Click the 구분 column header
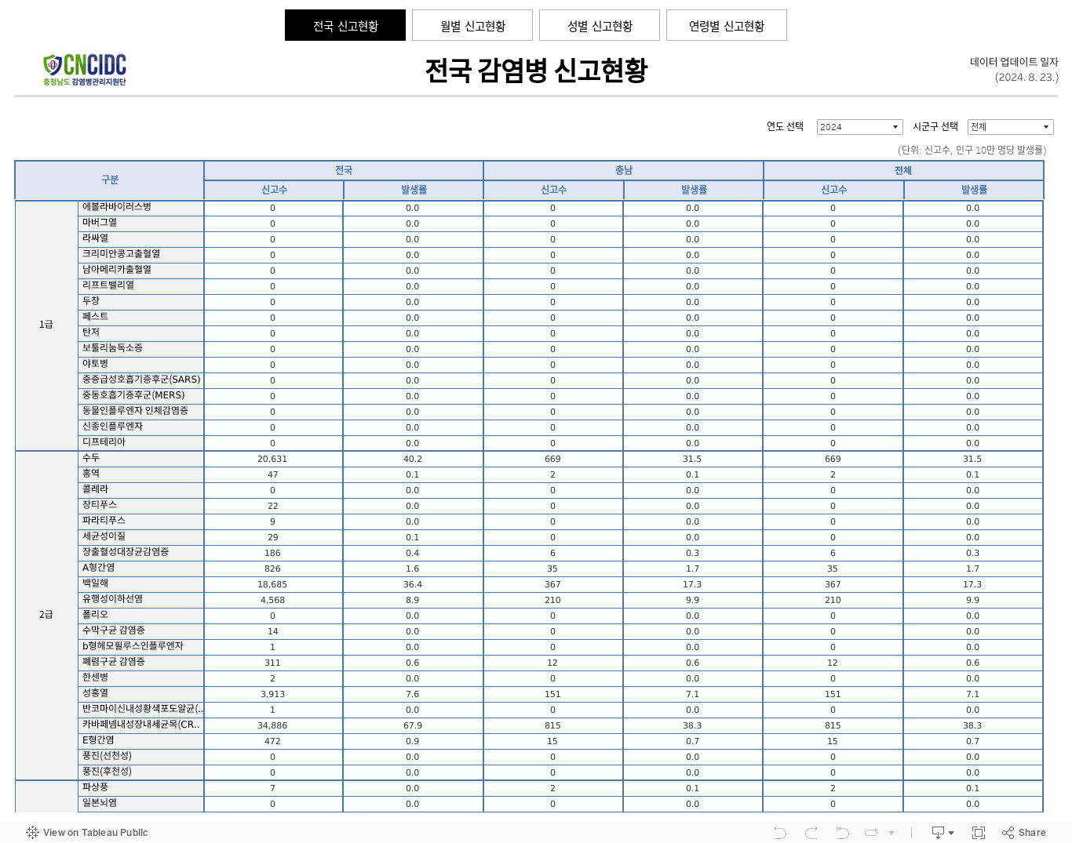This screenshot has height=843, width=1072. point(109,180)
